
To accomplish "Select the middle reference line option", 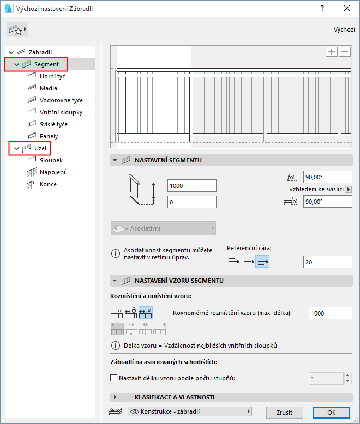I will click(249, 261).
